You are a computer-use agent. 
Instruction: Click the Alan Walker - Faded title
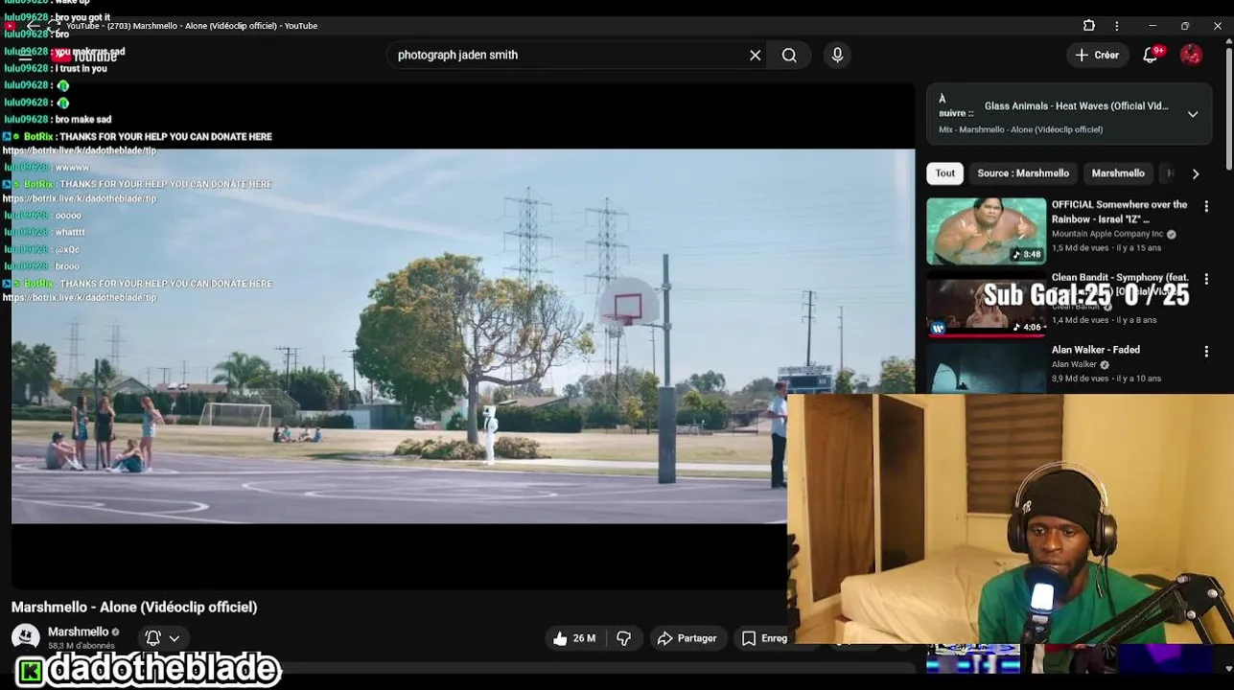(x=1096, y=350)
